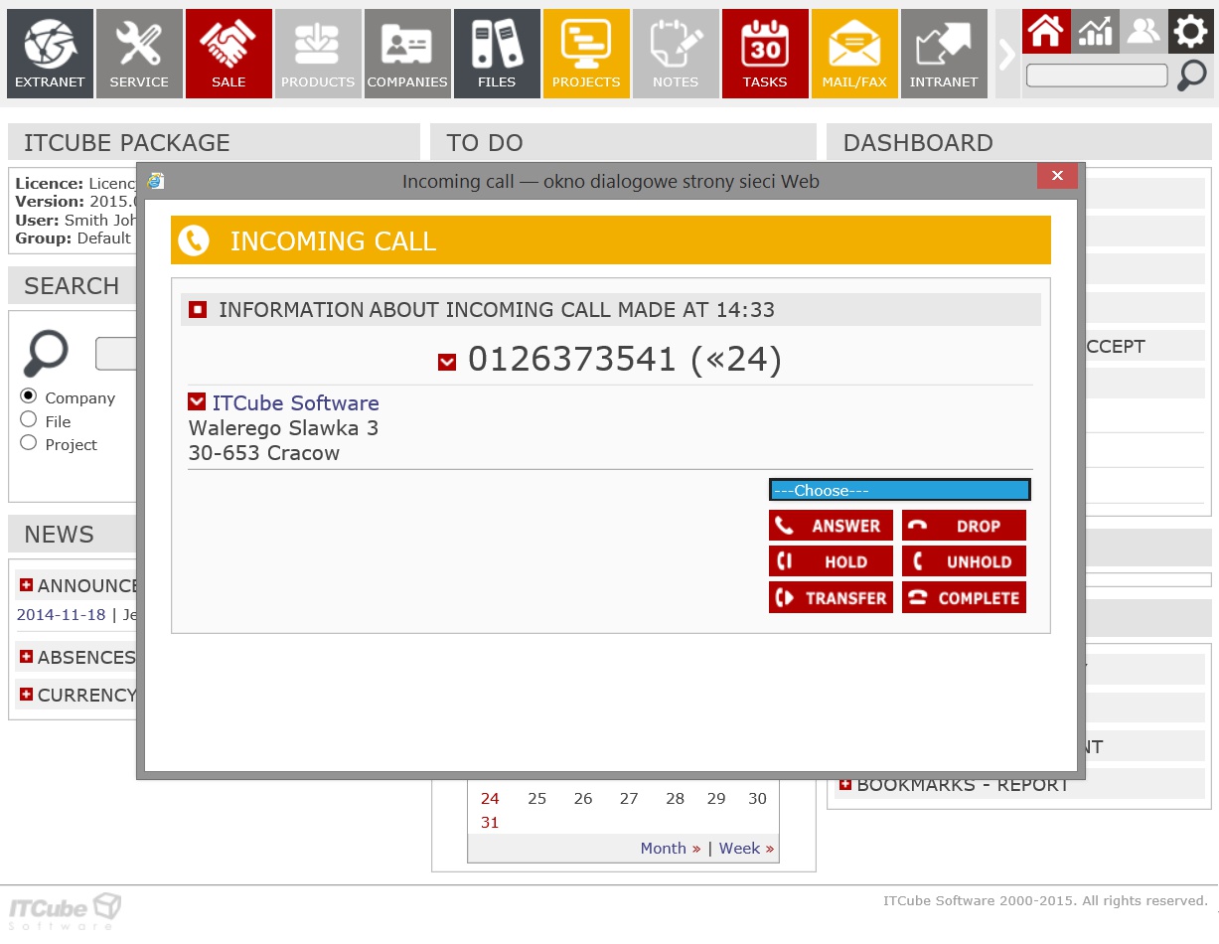
Task: Click the ITCube Software footer logo
Action: click(66, 911)
